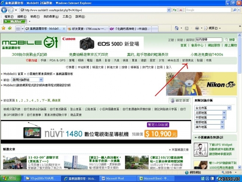Click the lock icon 鎖定版面 button
Viewport: 242px width, 182px height.
point(180,100)
